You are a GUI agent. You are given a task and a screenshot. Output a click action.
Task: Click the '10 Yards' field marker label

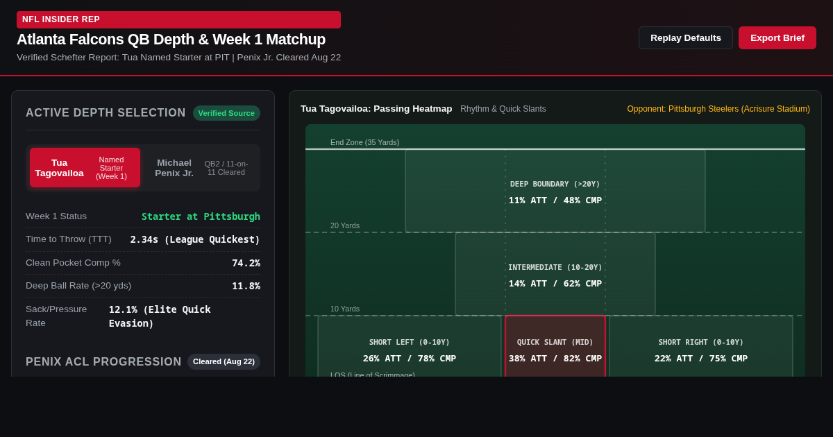click(x=345, y=309)
